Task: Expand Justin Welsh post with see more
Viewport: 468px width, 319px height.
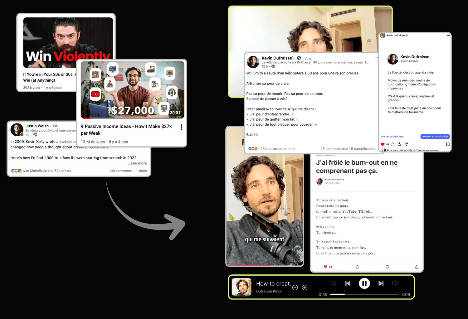Action: (x=137, y=163)
